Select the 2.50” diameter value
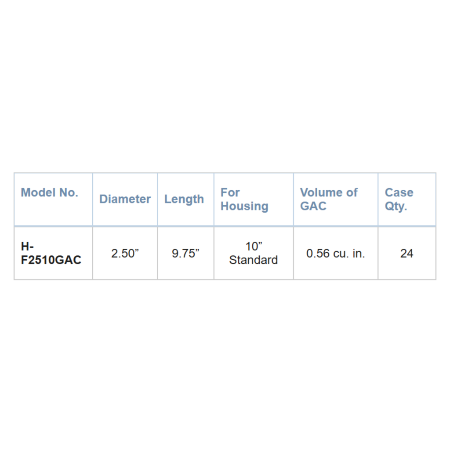This screenshot has height=450, width=450. point(125,254)
